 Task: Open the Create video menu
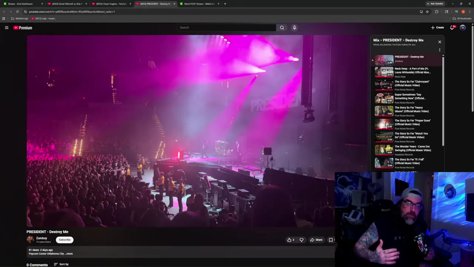[437, 27]
